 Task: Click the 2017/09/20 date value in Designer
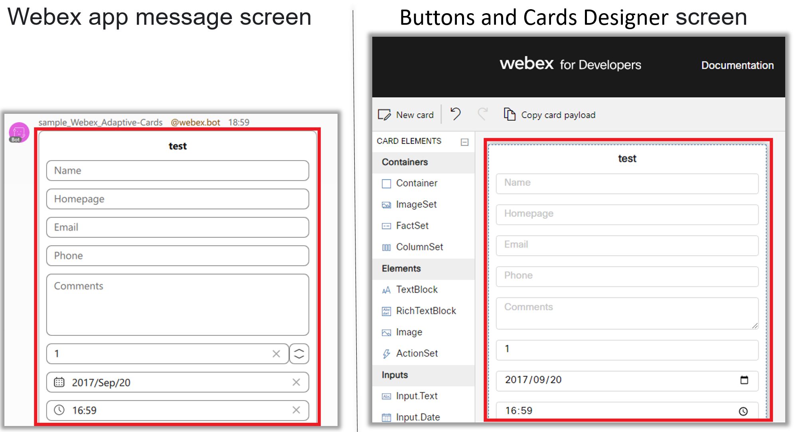[533, 380]
